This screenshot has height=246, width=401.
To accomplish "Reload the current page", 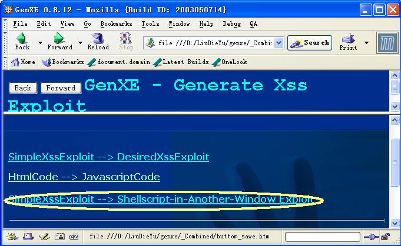I will [x=98, y=42].
